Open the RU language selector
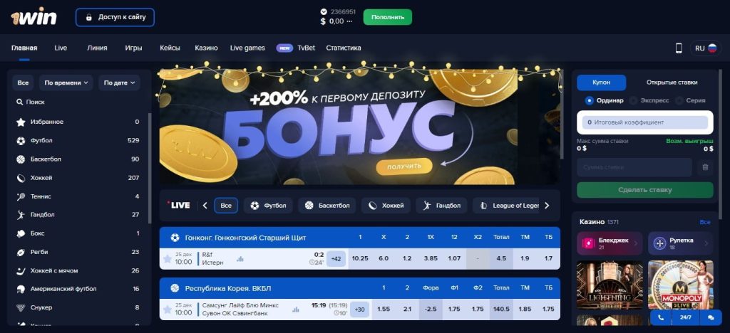The image size is (730, 333). click(x=706, y=48)
